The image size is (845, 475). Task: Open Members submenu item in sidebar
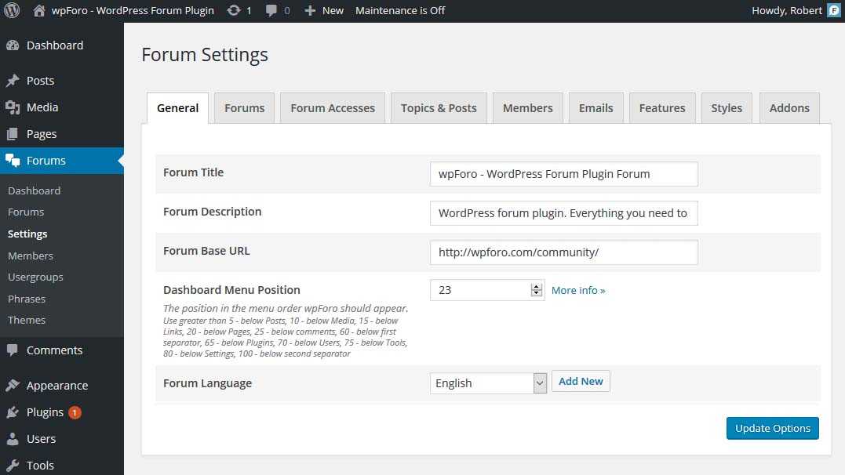[31, 256]
